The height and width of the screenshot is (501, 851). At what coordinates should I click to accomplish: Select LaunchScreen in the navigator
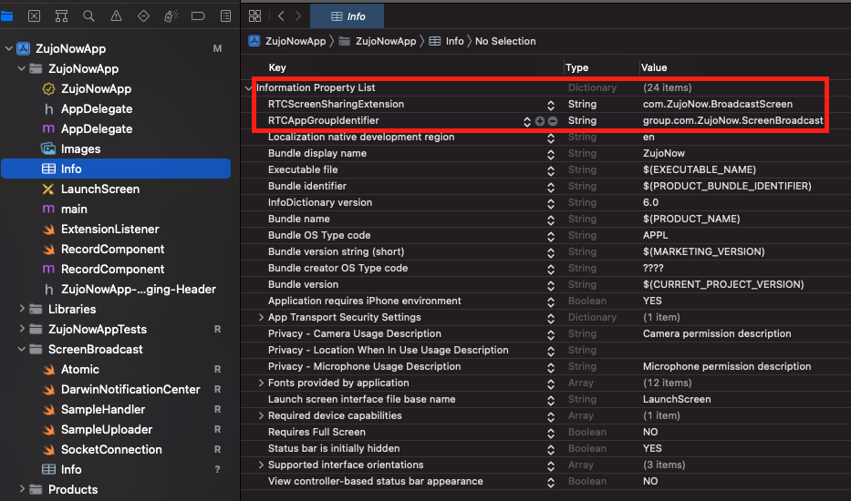pyautogui.click(x=99, y=189)
